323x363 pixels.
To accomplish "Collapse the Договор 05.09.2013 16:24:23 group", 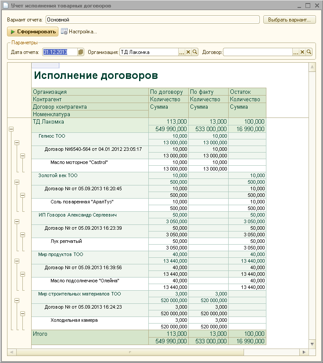I will click(23, 314).
